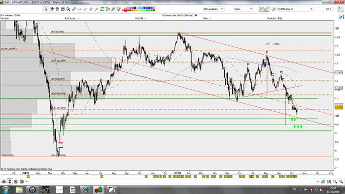This screenshot has width=345, height=194.
Task: Select the diagonal trend line tool
Action: click(85, 9)
